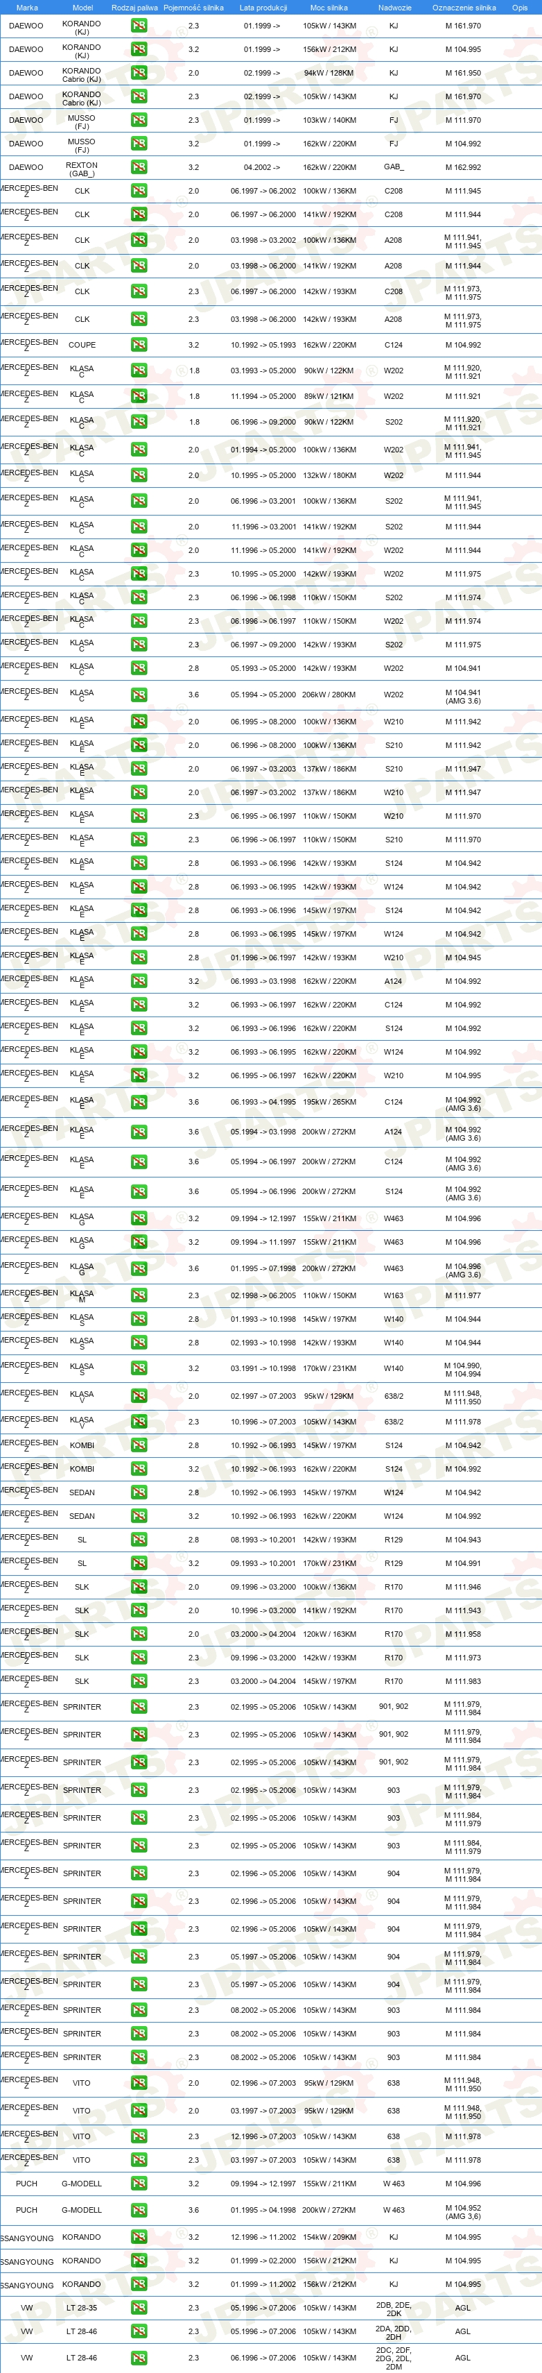Select engine code M 111.958 cell
Image resolution: width=542 pixels, height=2373 pixels.
[x=463, y=1635]
